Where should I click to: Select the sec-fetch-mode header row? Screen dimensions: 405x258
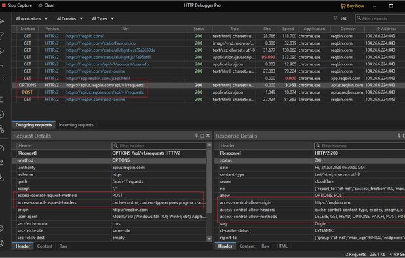coord(109,224)
